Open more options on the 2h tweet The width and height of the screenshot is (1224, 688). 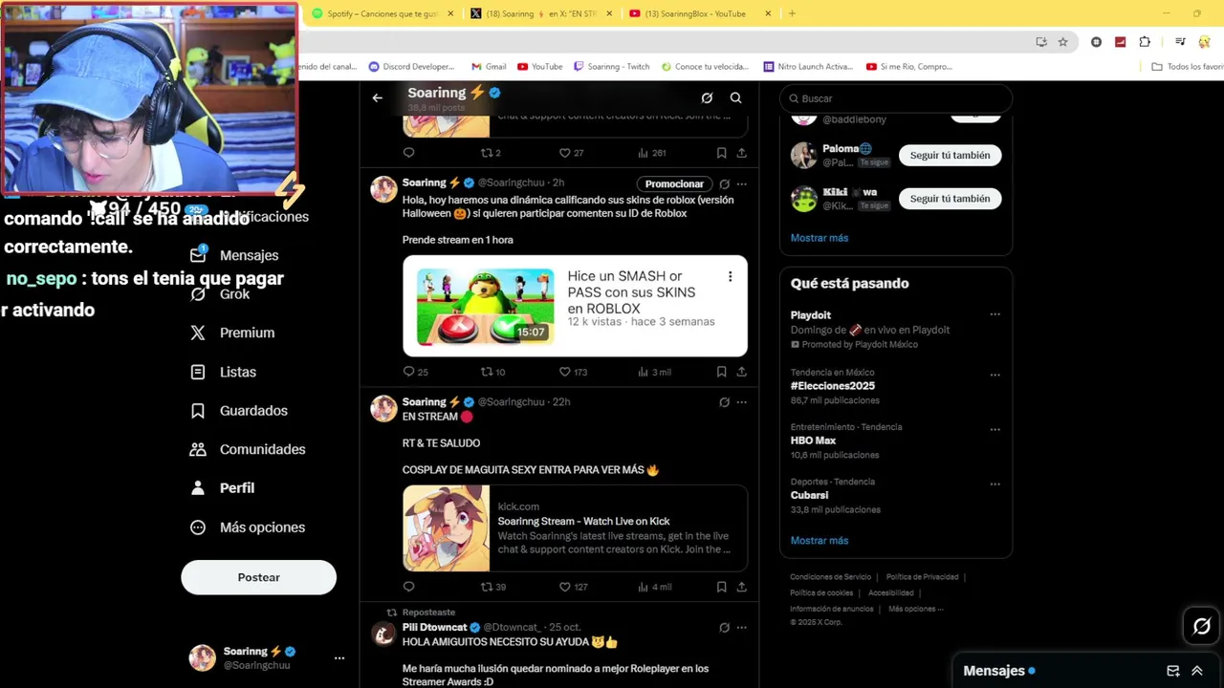pos(741,183)
